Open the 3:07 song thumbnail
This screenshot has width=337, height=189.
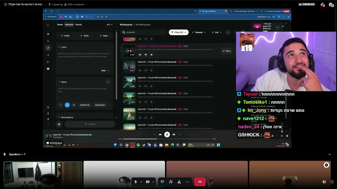[129, 98]
